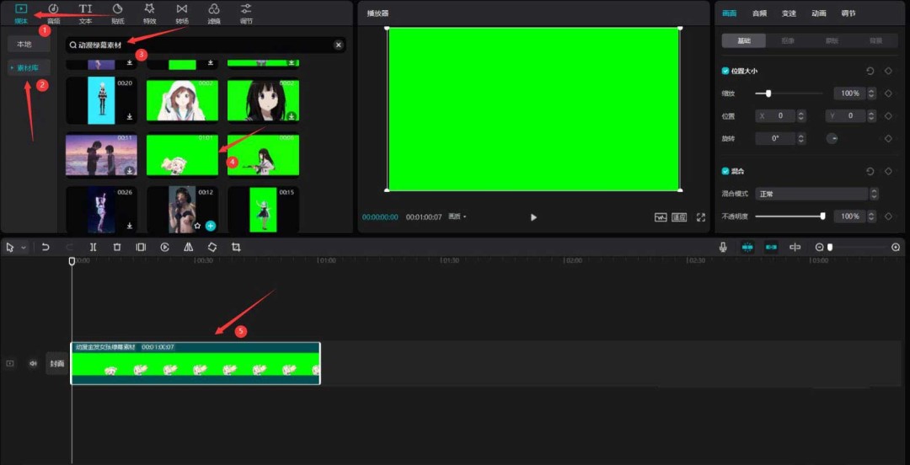Switch to the 变速 tab
910x465 pixels.
pos(789,13)
